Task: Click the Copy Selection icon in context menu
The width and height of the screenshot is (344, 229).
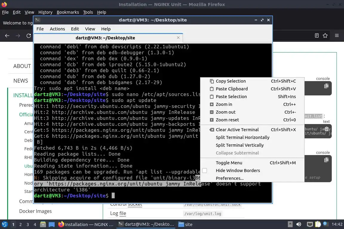Action: pyautogui.click(x=211, y=81)
